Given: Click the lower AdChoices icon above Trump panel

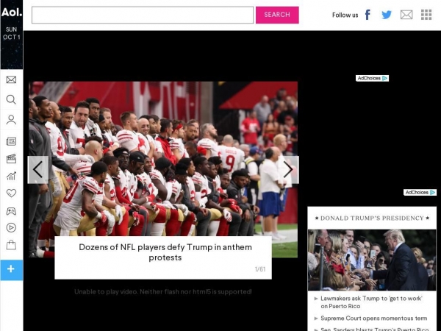Looking at the screenshot, I should [420, 193].
